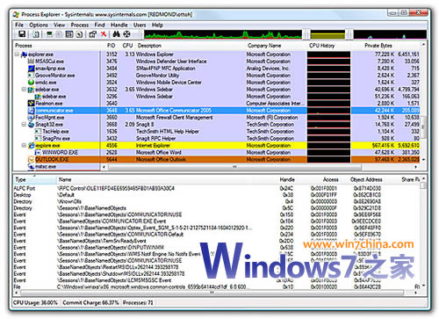This screenshot has height=319, width=439.
Task: Click the MSASCui.exe process icon
Action: [32, 62]
